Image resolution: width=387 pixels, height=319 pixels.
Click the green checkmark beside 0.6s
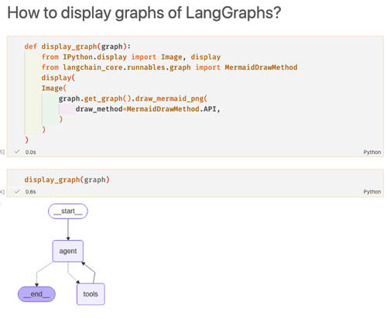point(17,191)
